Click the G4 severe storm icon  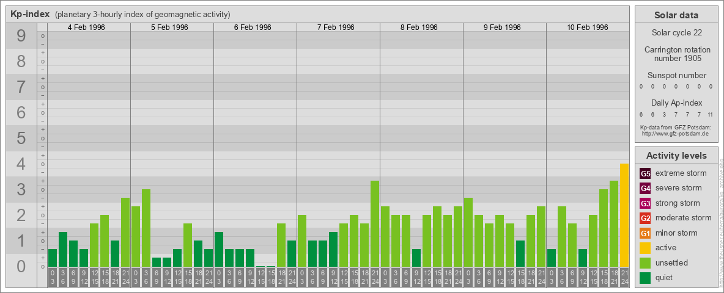tap(645, 188)
